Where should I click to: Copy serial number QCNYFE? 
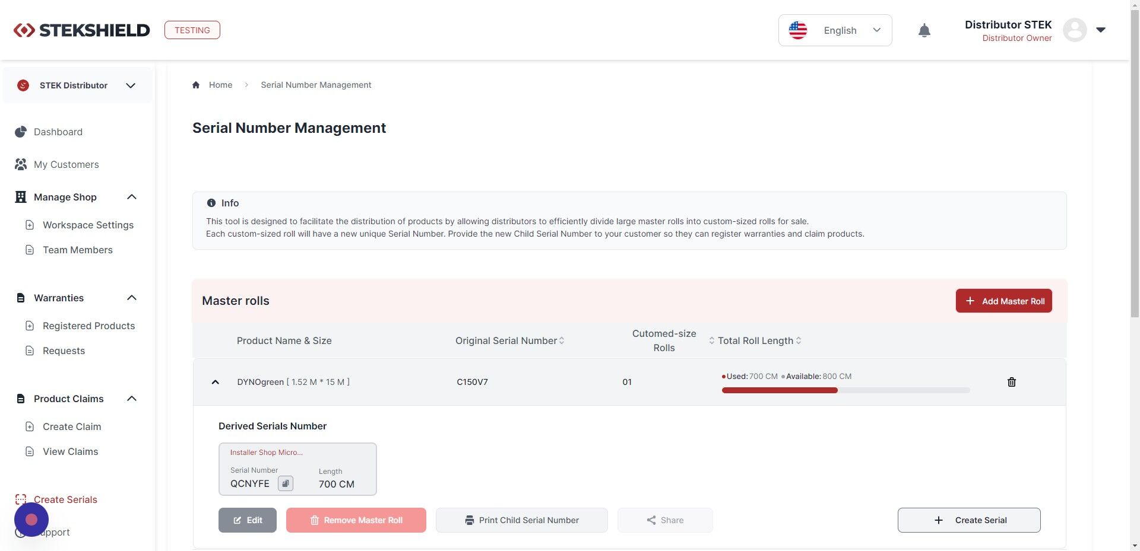point(286,483)
